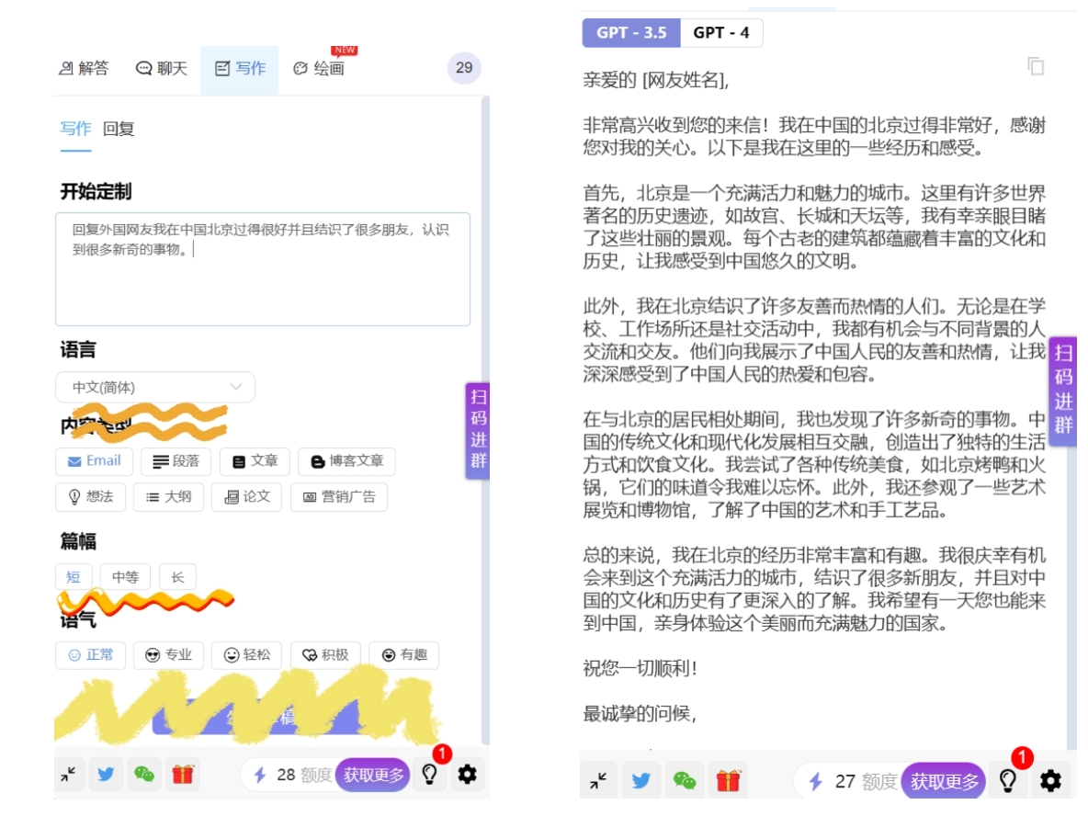This screenshot has width=1088, height=816.
Task: Choose 博客文章 content type
Action: click(x=347, y=460)
